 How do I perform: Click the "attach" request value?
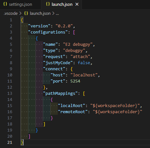80,57
